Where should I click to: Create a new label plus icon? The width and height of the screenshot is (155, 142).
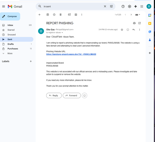coord(31,61)
